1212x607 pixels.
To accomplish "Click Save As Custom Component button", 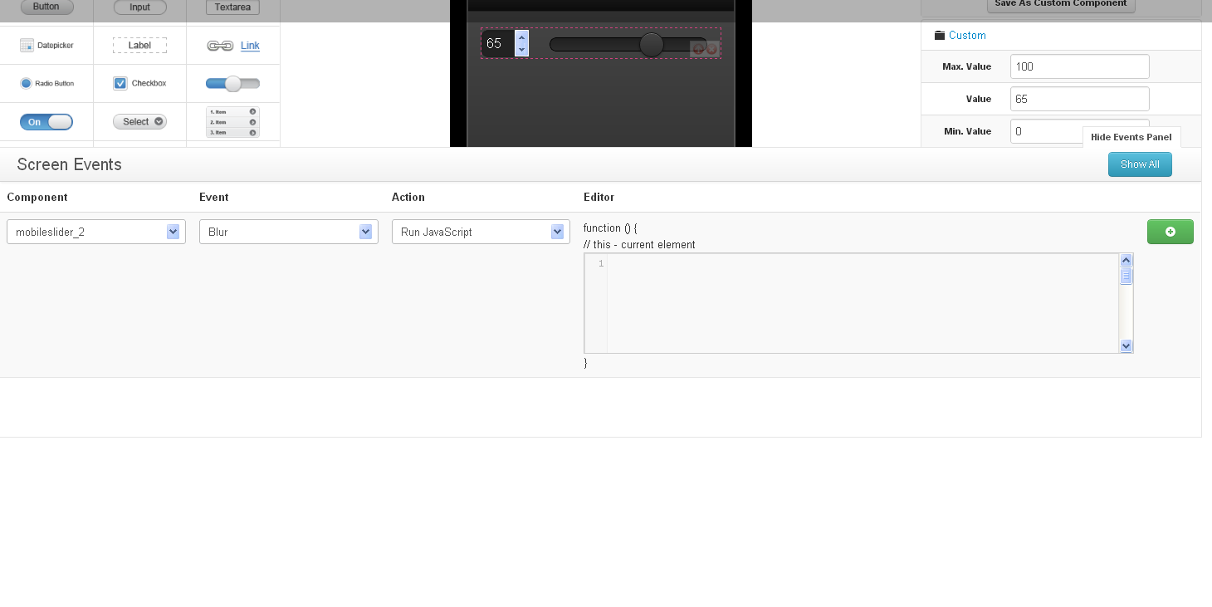I will (x=1060, y=4).
